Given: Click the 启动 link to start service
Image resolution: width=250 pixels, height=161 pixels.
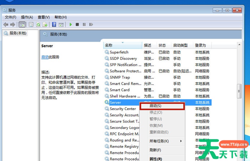Looking at the screenshot, I should (45, 57).
